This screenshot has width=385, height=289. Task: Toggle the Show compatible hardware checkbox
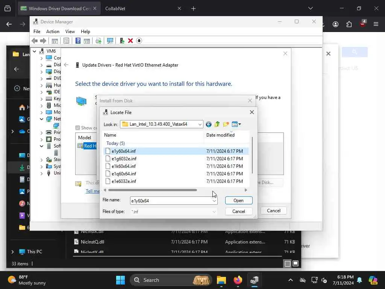point(77,128)
